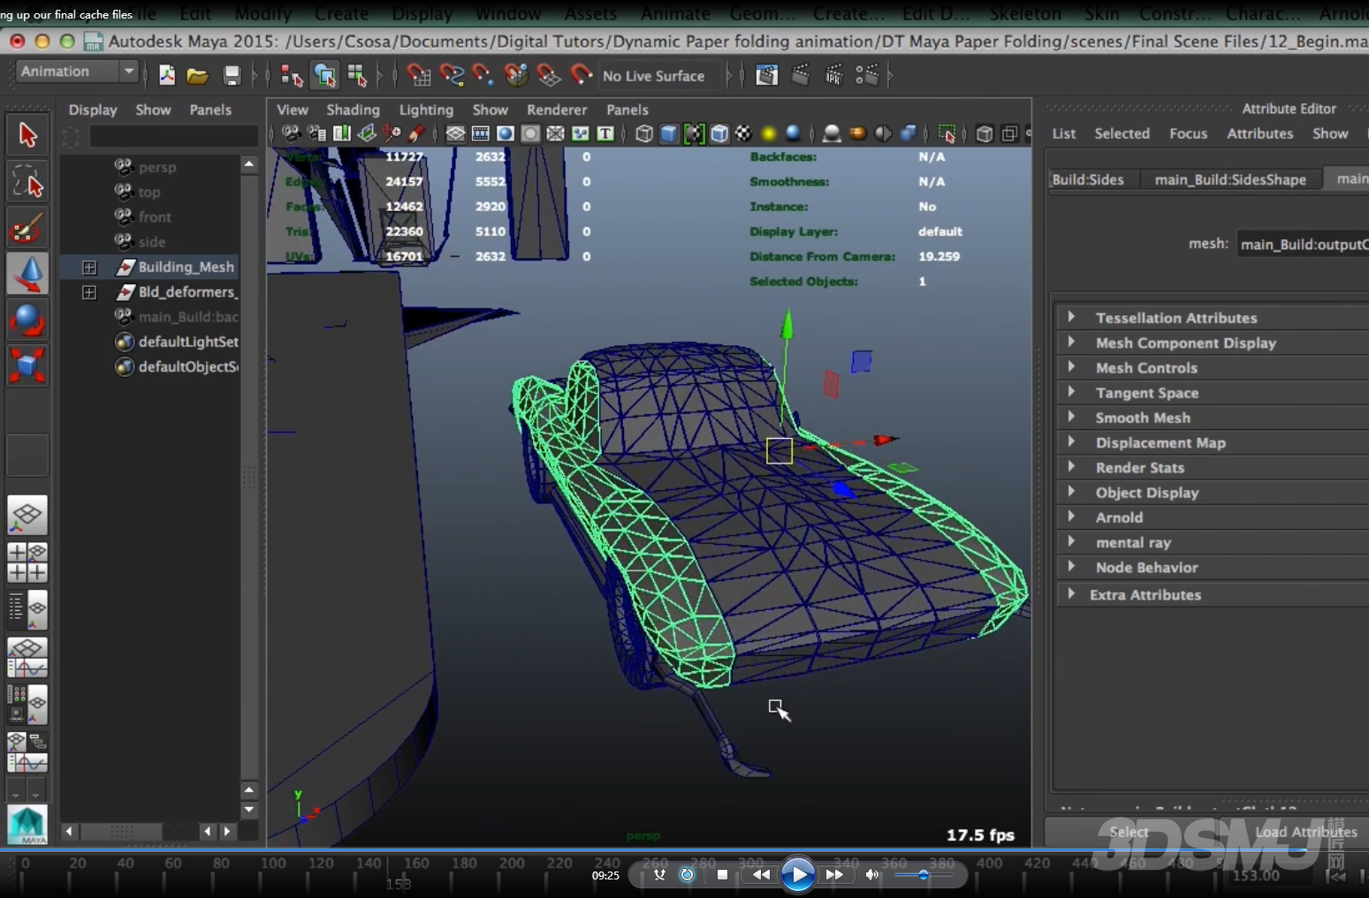Viewport: 1369px width, 898px height.
Task: Toggle Snap to points magnet icon
Action: point(483,76)
